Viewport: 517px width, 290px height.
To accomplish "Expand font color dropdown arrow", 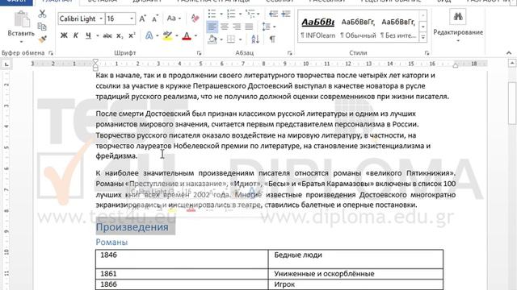I will pos(195,35).
